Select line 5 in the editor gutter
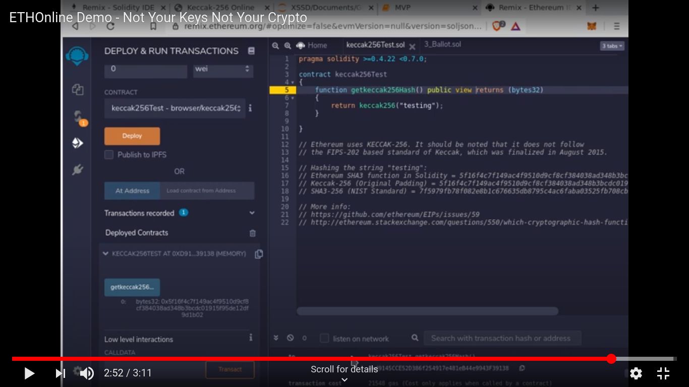 [x=283, y=90]
